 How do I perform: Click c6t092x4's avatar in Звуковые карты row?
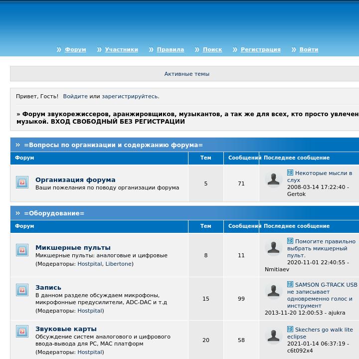[x=273, y=336]
